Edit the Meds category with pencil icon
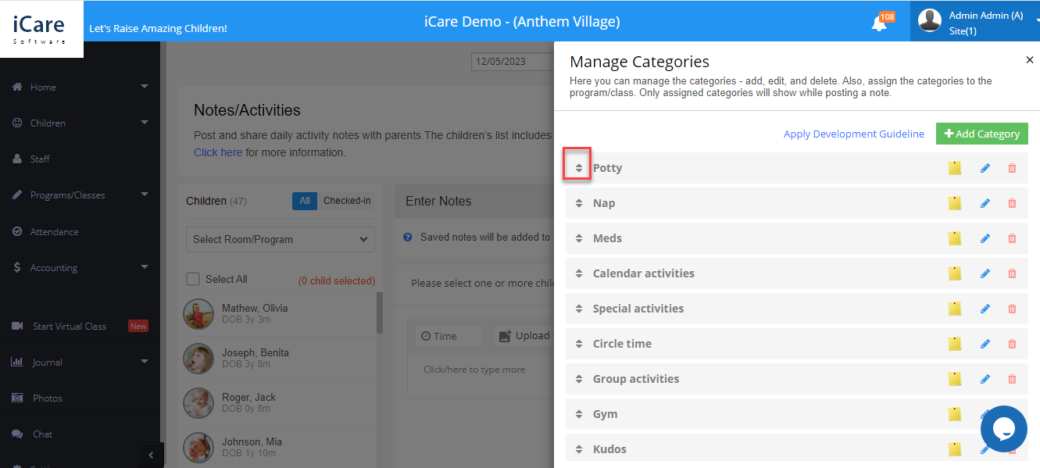Image resolution: width=1040 pixels, height=468 pixels. coord(985,238)
